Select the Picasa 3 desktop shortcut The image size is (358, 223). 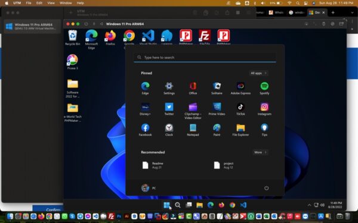click(72, 62)
